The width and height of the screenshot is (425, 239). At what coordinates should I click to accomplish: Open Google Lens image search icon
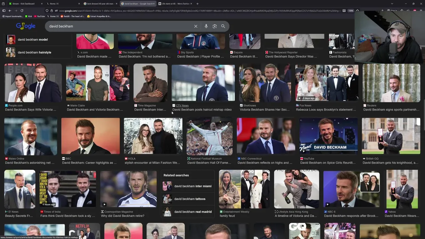point(214,26)
